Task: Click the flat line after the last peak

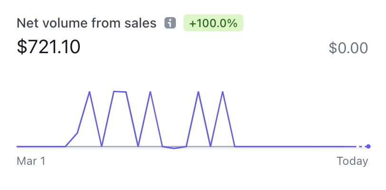Action: coord(285,146)
